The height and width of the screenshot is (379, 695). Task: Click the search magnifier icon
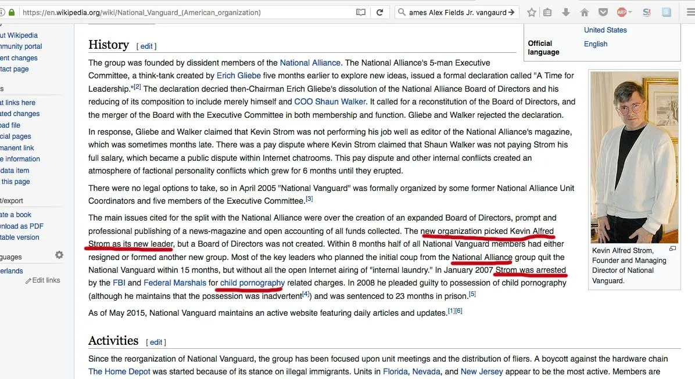(x=402, y=12)
